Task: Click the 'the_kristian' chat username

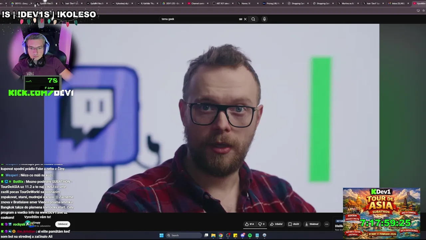Action: (x=26, y=231)
